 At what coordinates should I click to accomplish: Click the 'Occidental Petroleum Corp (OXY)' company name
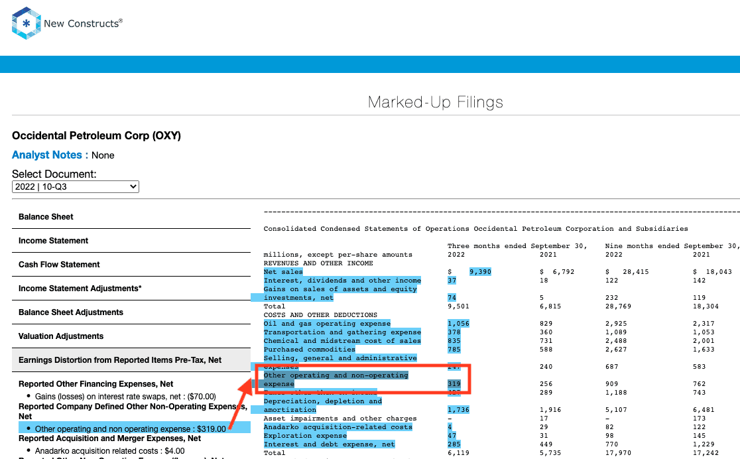click(x=96, y=135)
